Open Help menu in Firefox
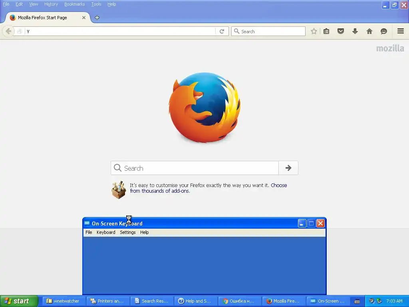Screen dimensions: 409x307 pos(112,4)
